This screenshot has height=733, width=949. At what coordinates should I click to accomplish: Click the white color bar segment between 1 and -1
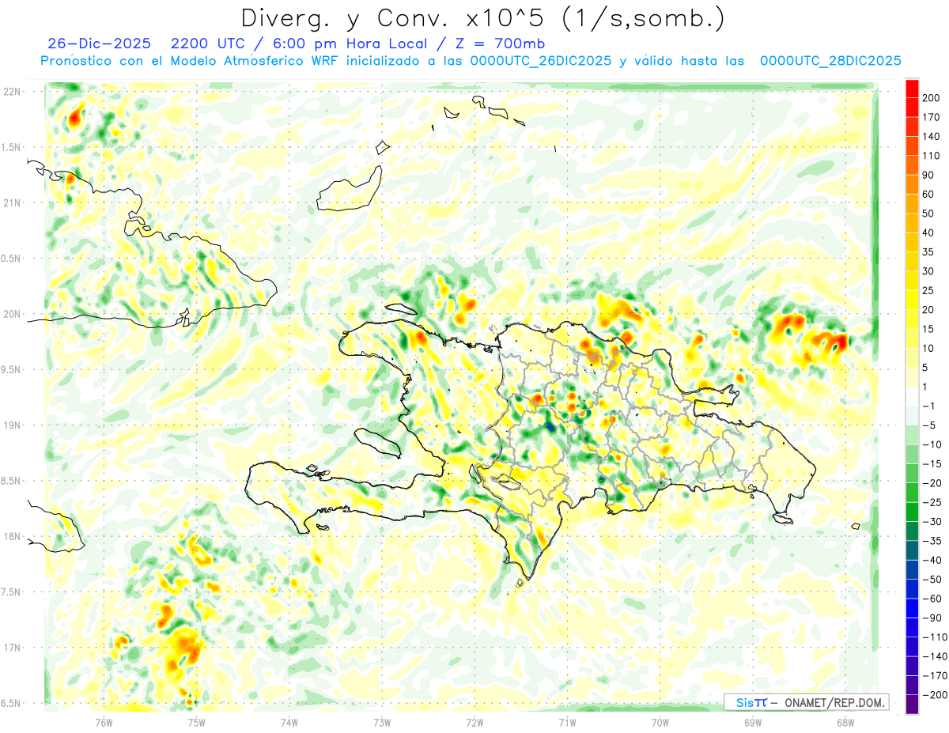pos(912,396)
